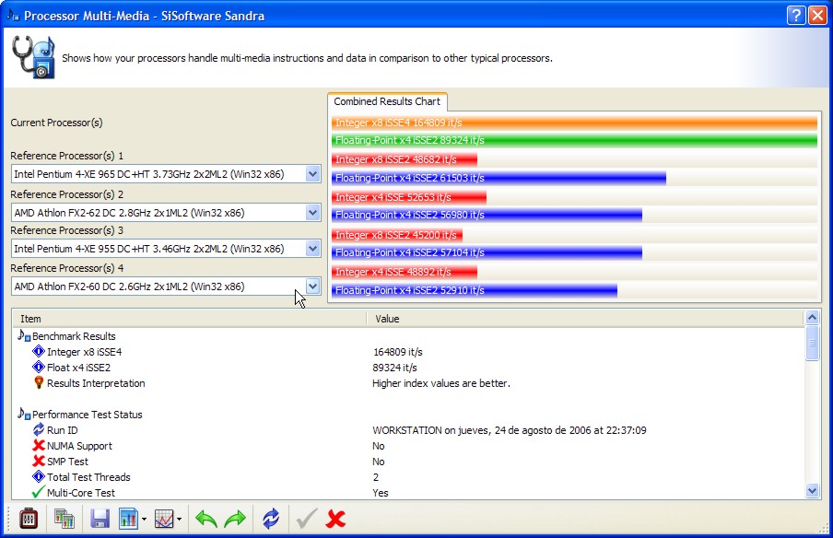Click the Run ID refresh icon
This screenshot has height=538, width=833.
coord(39,429)
